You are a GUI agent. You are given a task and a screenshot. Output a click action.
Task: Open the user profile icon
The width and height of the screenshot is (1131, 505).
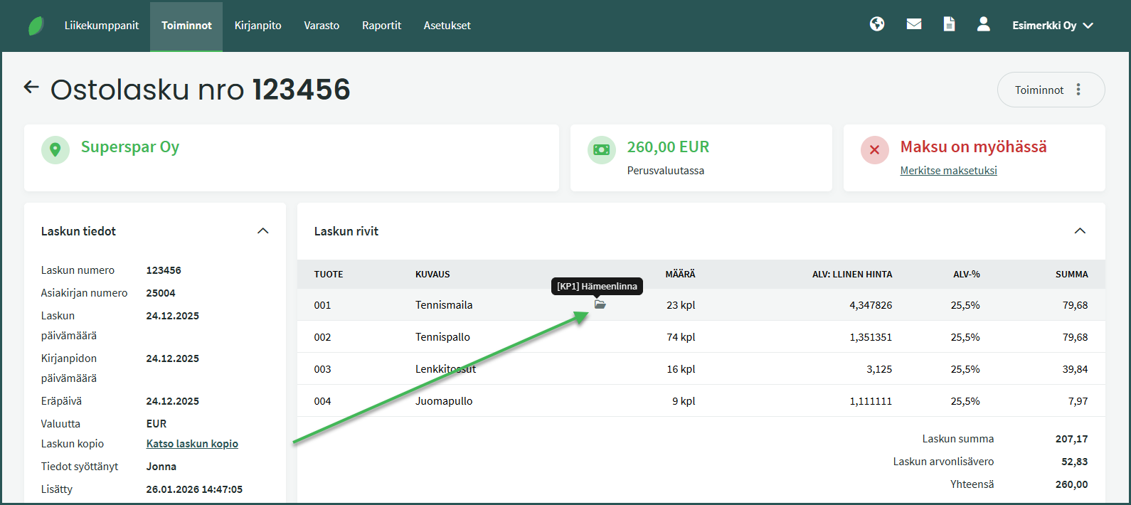pyautogui.click(x=983, y=24)
